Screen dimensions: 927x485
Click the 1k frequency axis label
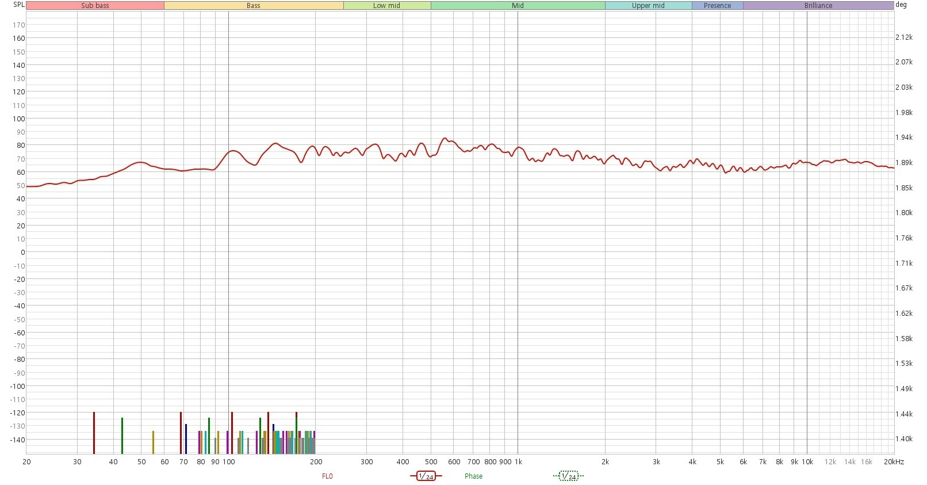[x=518, y=461]
